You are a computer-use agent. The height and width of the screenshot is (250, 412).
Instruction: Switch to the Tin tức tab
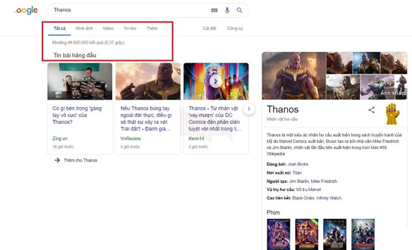click(130, 28)
